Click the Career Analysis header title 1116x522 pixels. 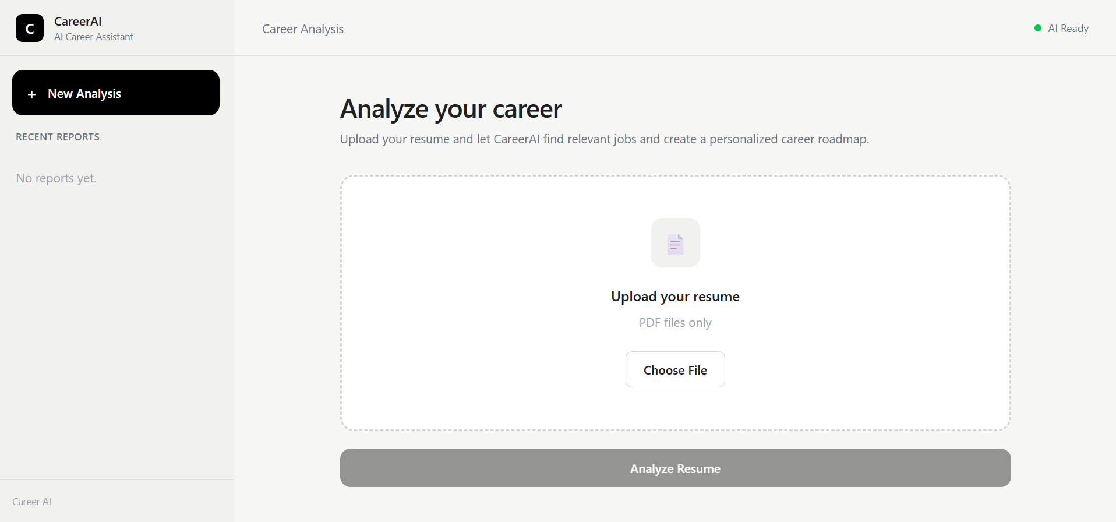point(303,29)
